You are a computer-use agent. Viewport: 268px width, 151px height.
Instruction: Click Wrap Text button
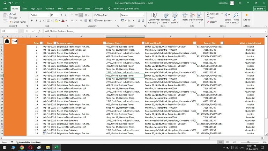(x=100, y=15)
